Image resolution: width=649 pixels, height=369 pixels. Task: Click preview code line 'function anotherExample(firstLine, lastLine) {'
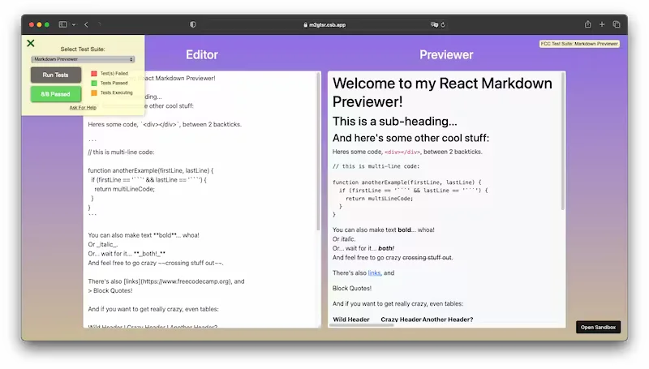click(407, 182)
